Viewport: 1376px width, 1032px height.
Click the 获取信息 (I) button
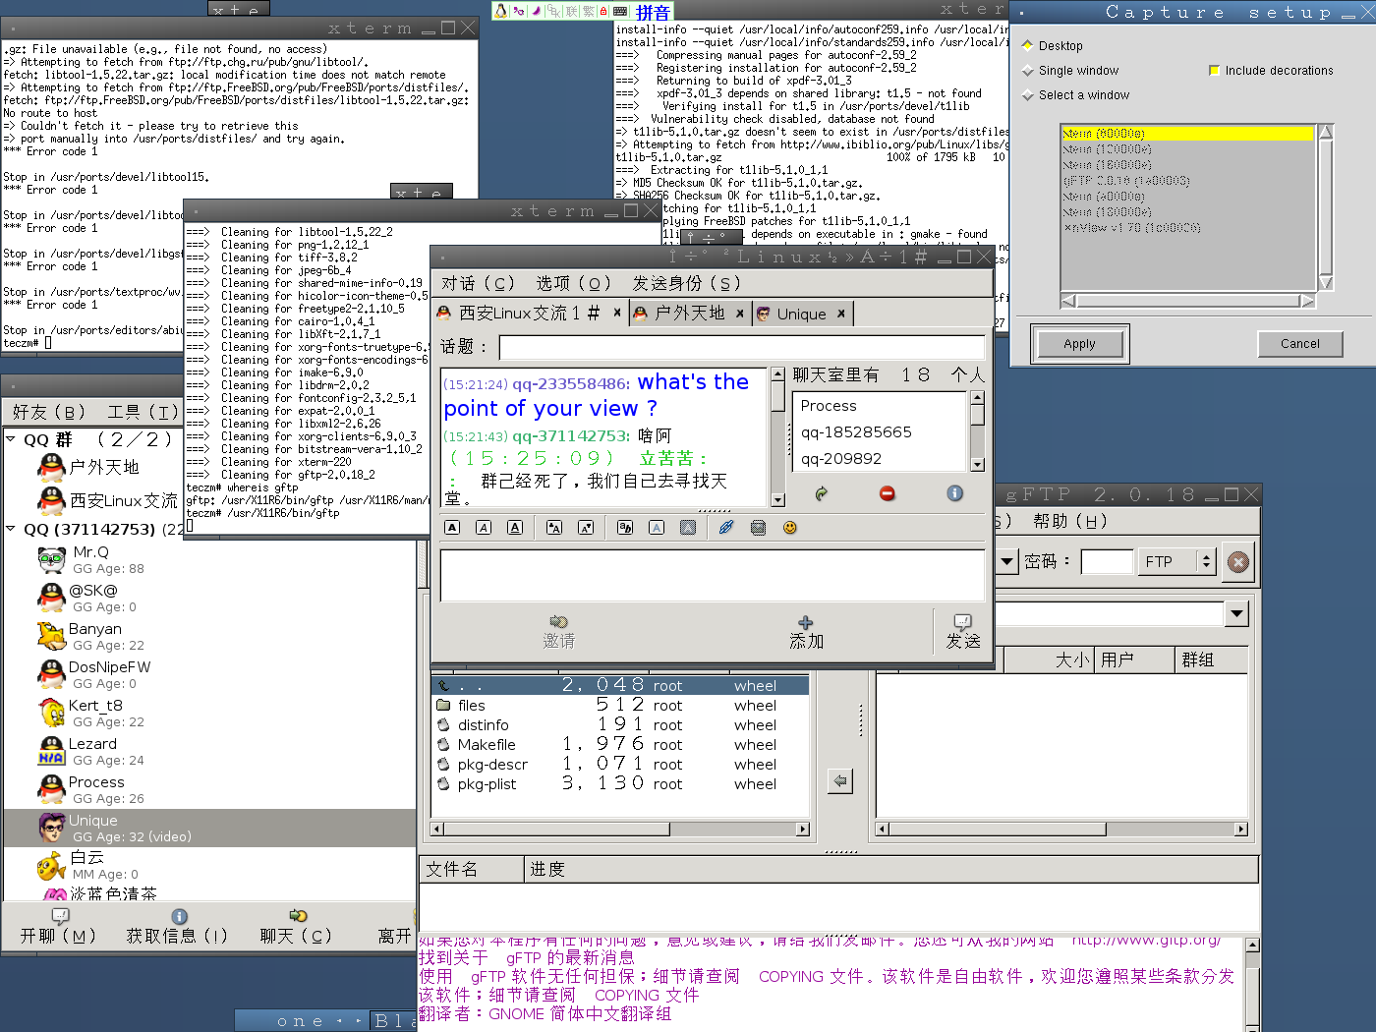tap(177, 927)
